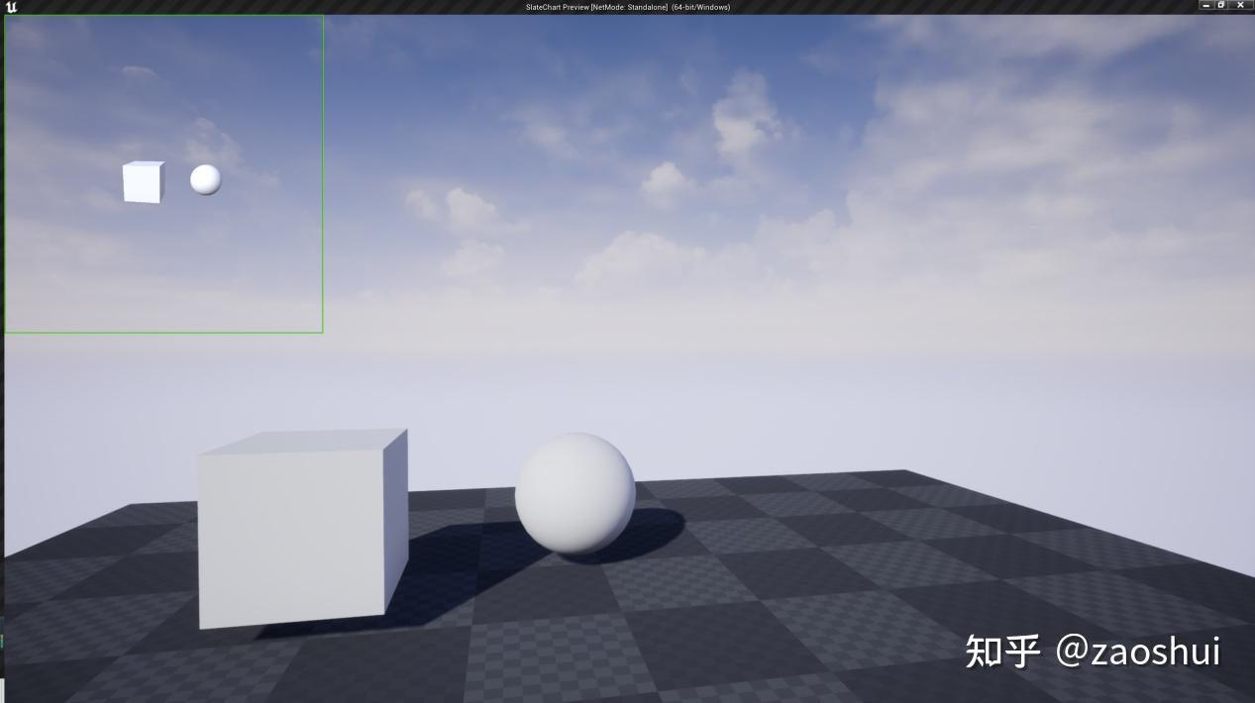Screen dimensions: 1255x703
Task: Select the large white sphere in the scene
Action: pyautogui.click(x=575, y=495)
